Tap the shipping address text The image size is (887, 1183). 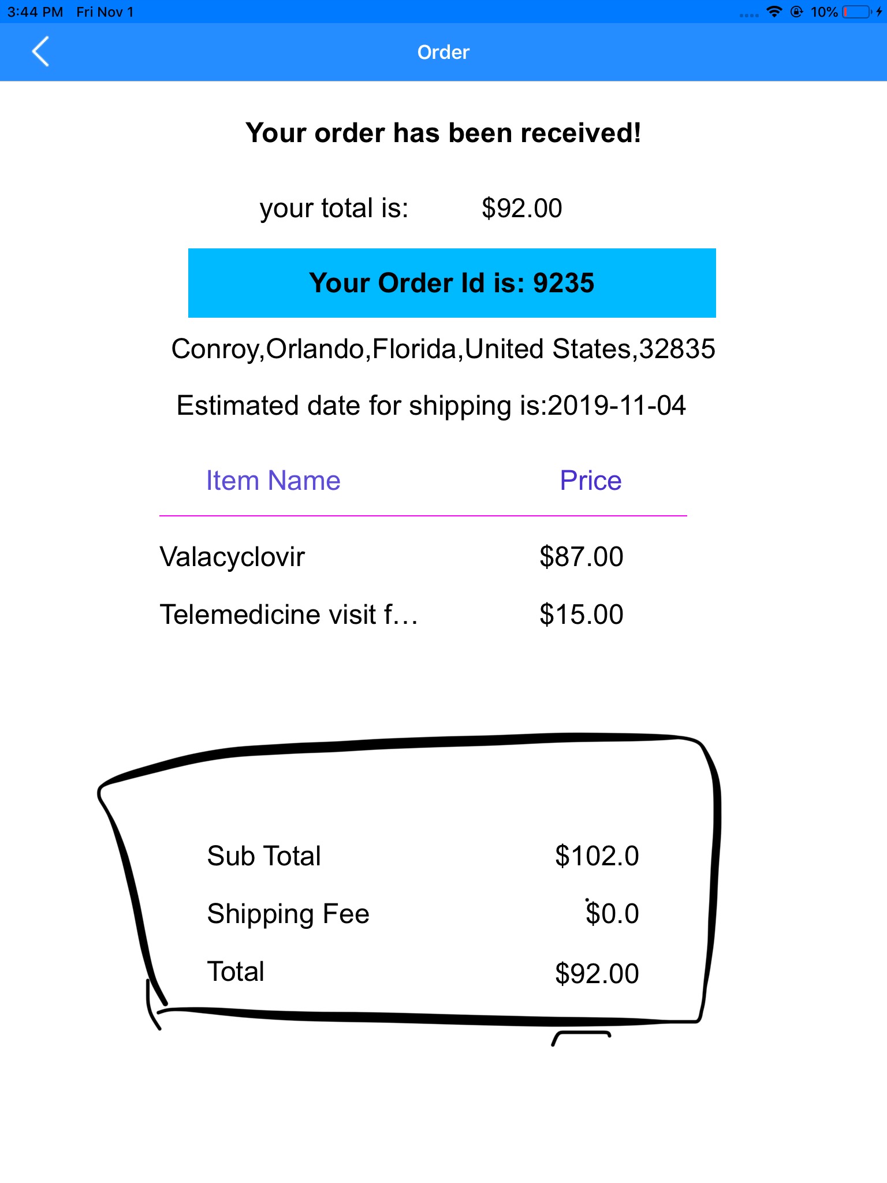(443, 349)
